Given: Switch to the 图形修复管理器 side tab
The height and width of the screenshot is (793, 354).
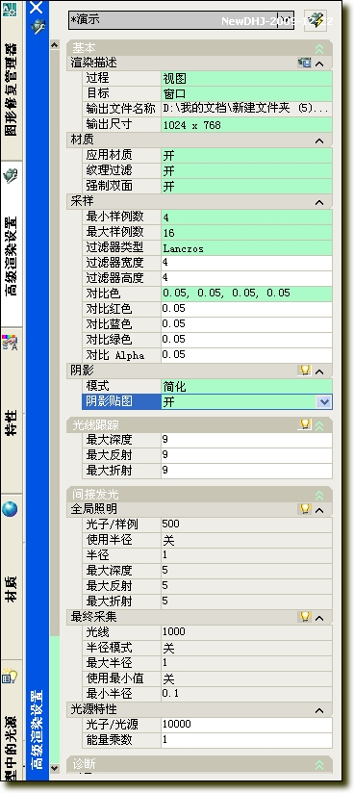Looking at the screenshot, I should click(x=12, y=90).
